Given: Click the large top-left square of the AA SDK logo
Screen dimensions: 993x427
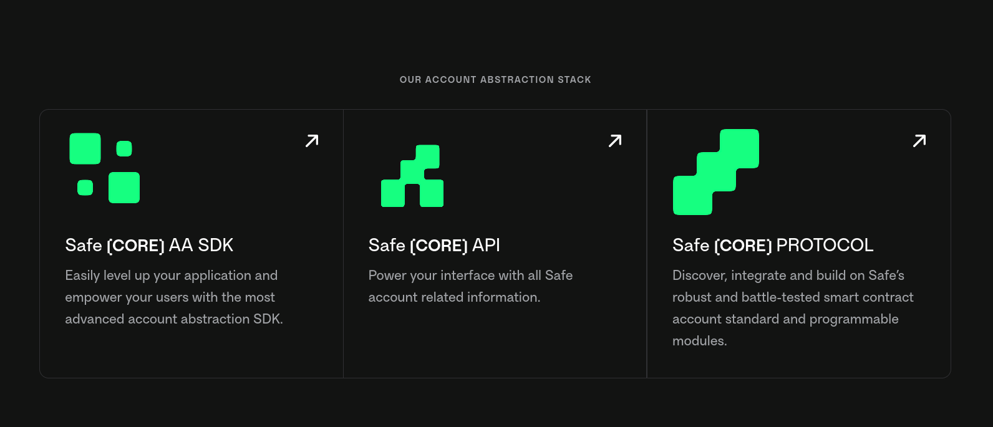Looking at the screenshot, I should pyautogui.click(x=85, y=148).
